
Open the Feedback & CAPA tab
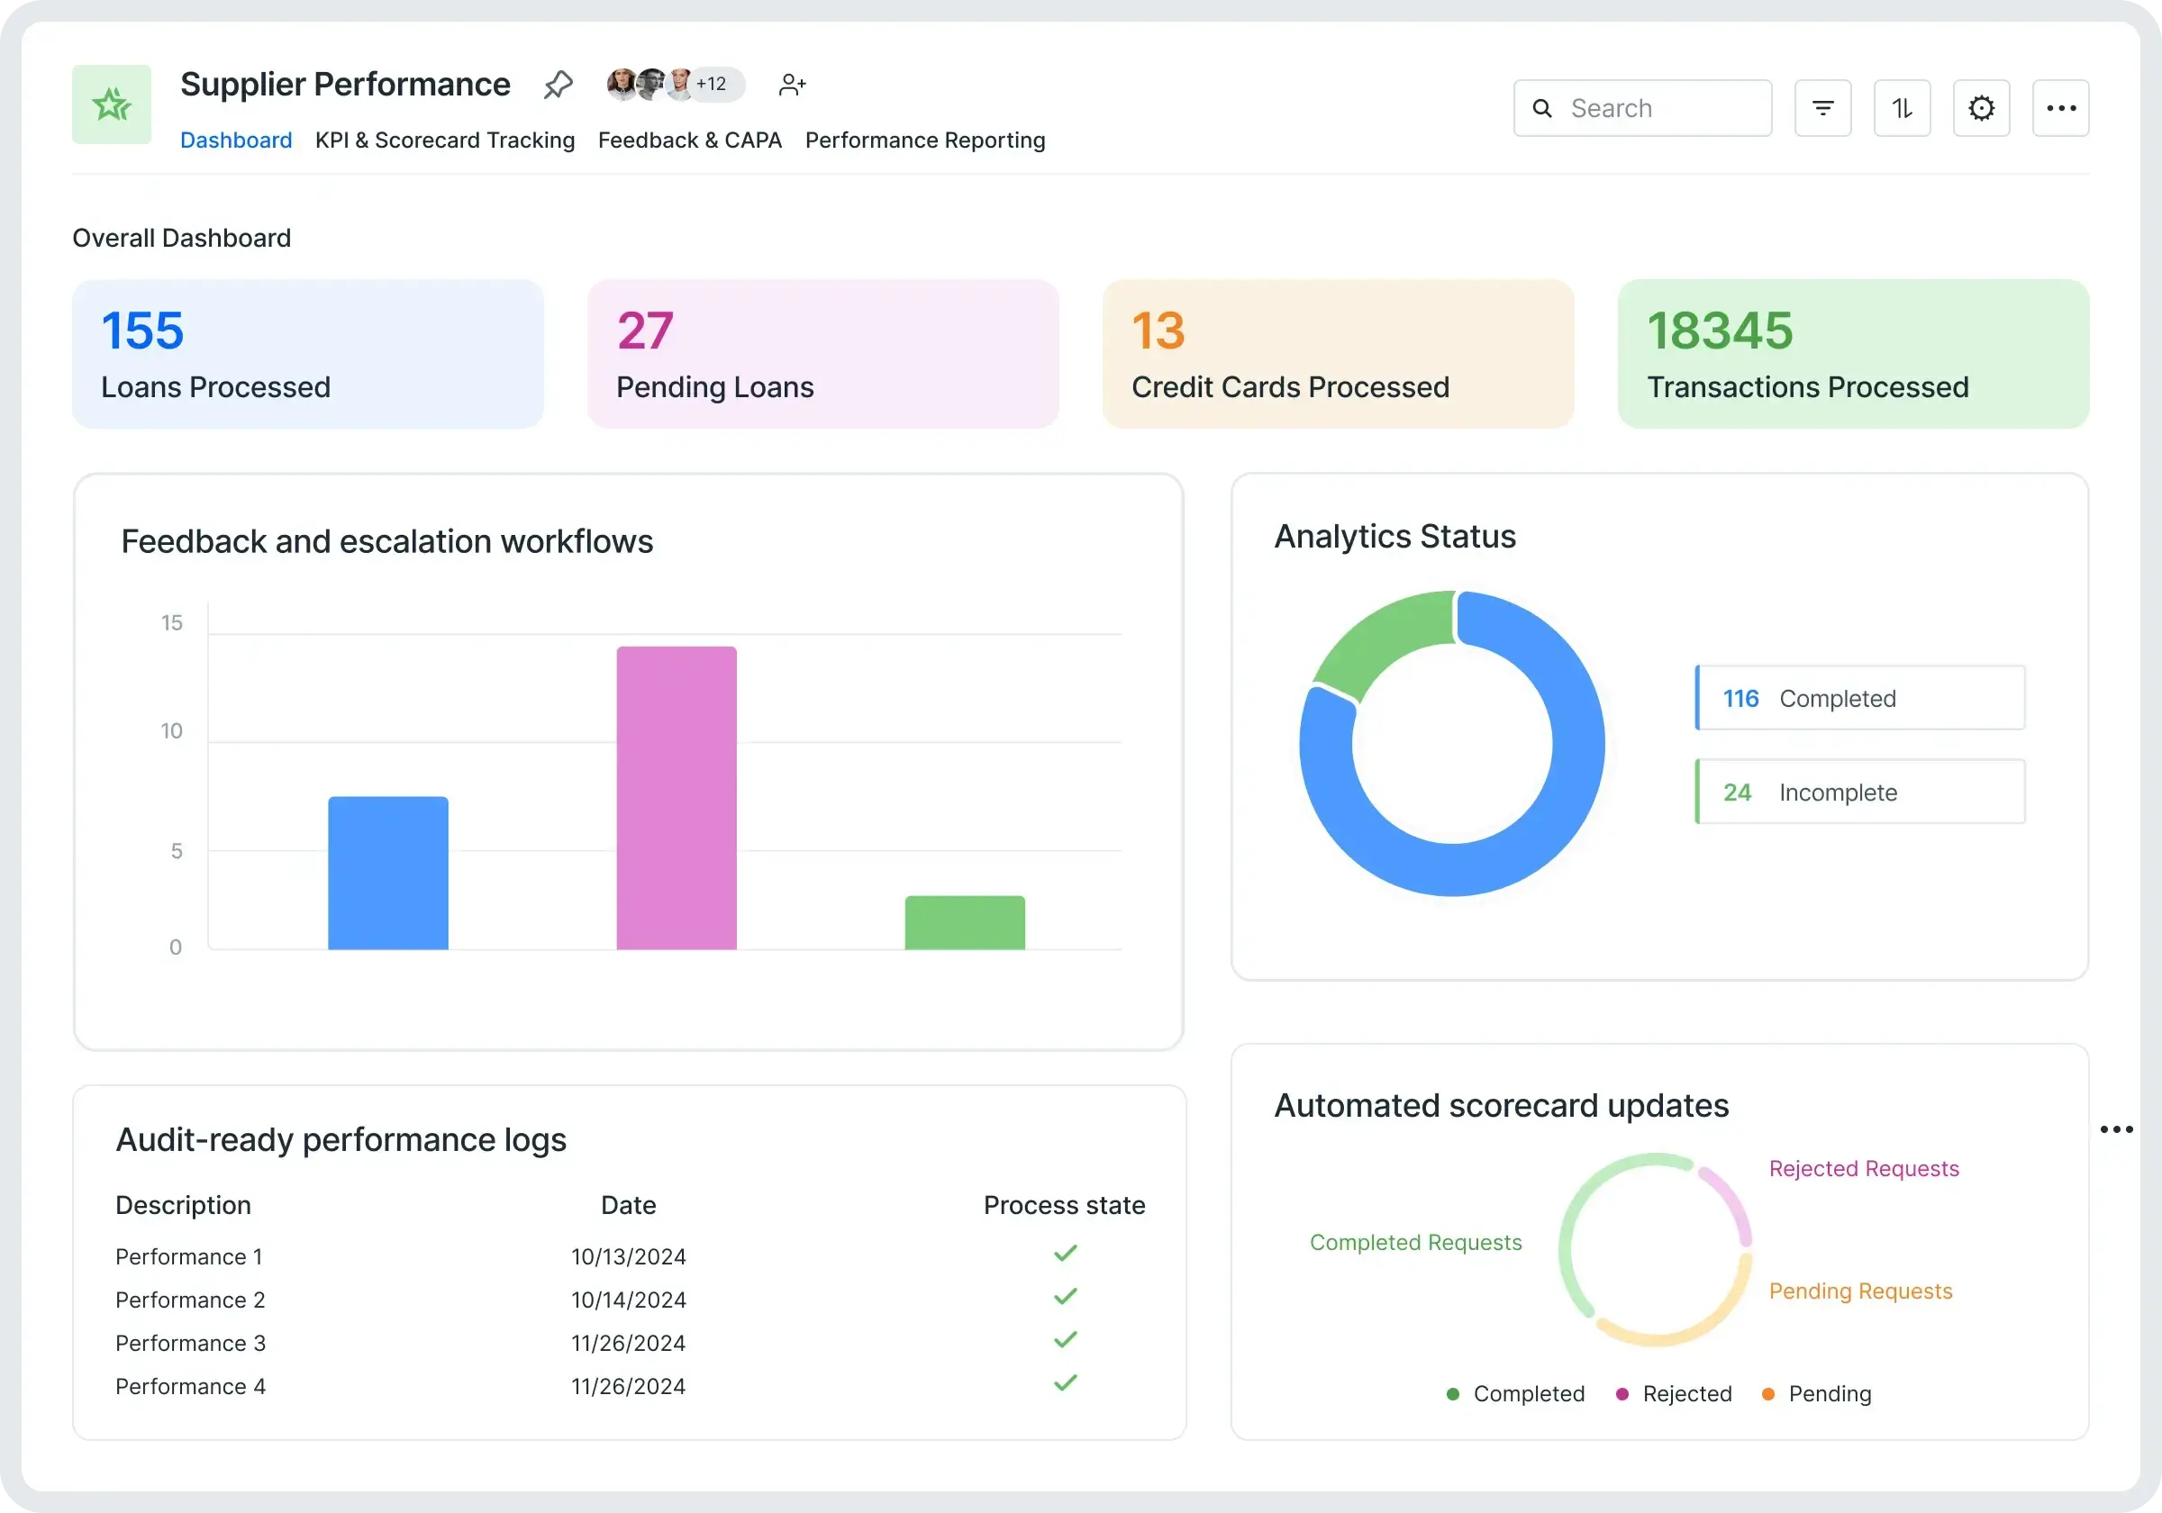[689, 140]
